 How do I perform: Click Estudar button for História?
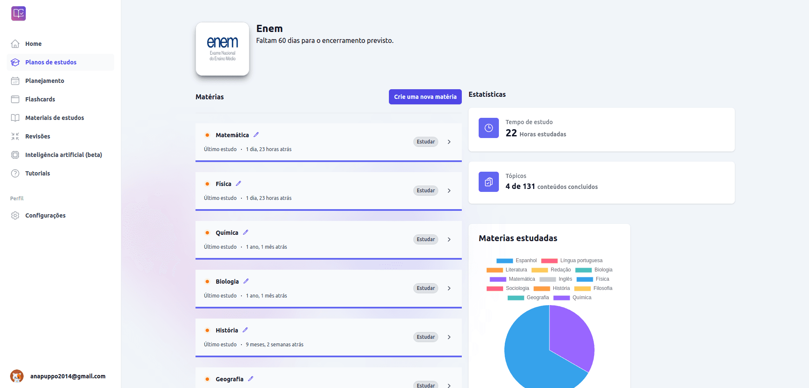tap(426, 337)
